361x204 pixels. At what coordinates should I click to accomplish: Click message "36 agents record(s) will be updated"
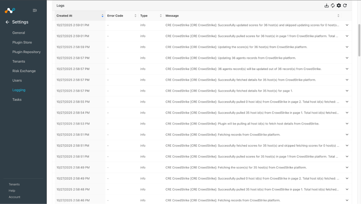[x=243, y=69]
